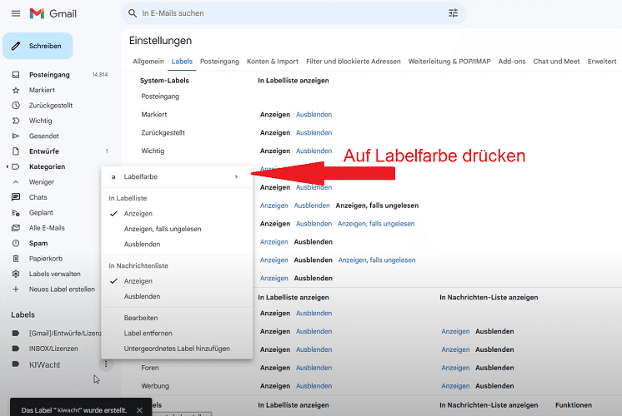Click the Labelfarbe chevron arrow
The width and height of the screenshot is (622, 416).
[x=237, y=176]
